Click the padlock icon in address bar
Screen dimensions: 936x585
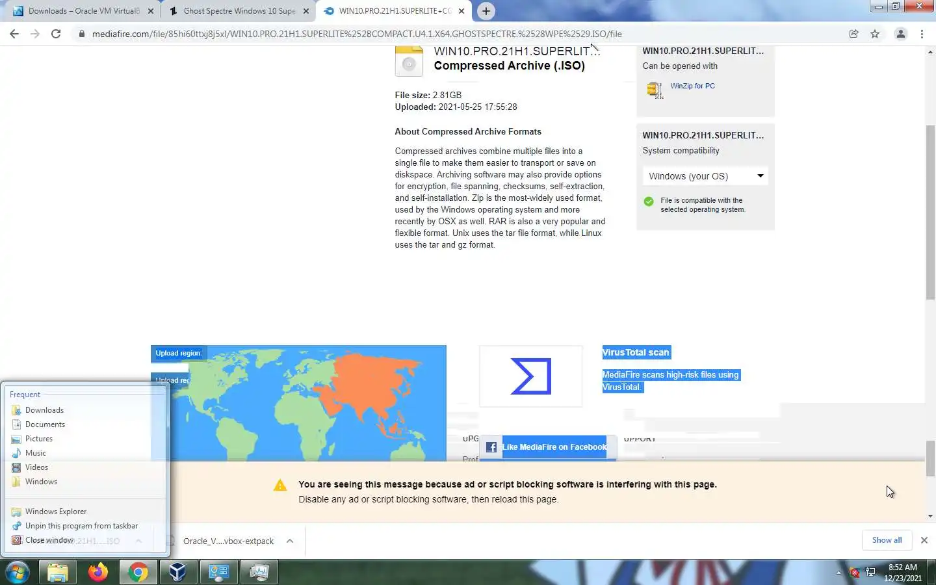click(81, 34)
